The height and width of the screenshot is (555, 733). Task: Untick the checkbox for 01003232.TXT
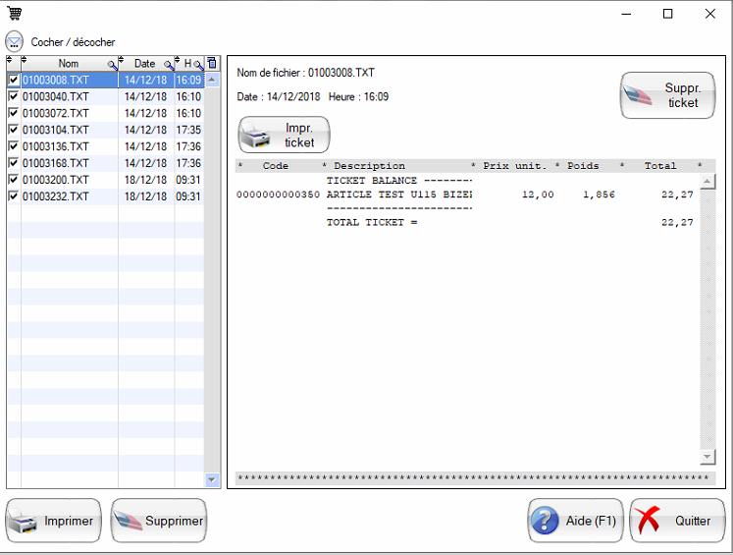[x=13, y=196]
